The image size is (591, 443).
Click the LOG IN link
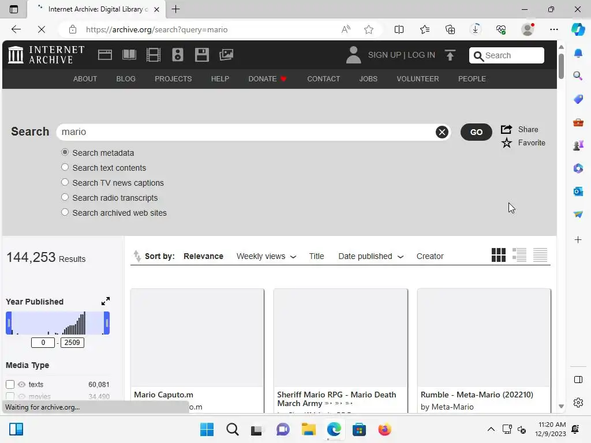(x=421, y=55)
